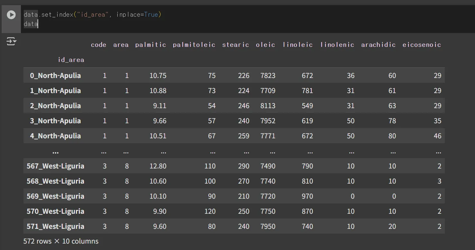Select row label 0_North-Apulia
This screenshot has height=250, width=475.
(x=55, y=76)
